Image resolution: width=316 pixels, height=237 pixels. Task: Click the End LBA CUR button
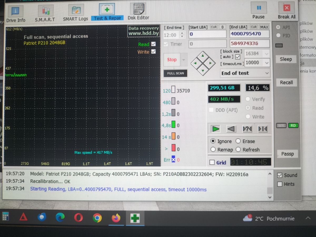click(x=254, y=27)
